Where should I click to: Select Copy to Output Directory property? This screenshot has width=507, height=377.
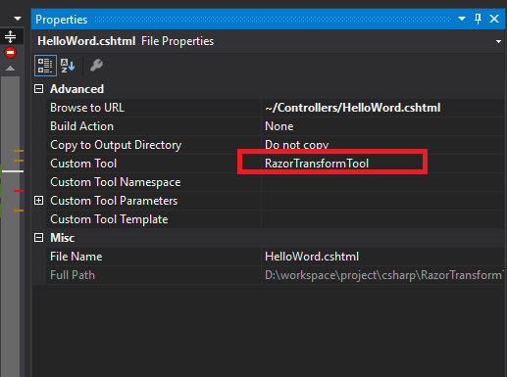click(116, 145)
